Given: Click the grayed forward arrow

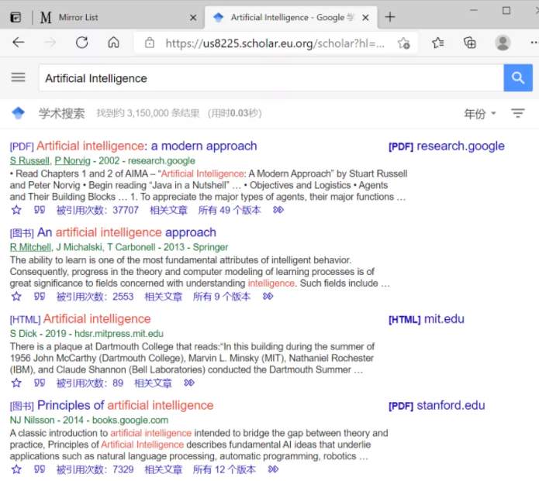Looking at the screenshot, I should pos(50,43).
